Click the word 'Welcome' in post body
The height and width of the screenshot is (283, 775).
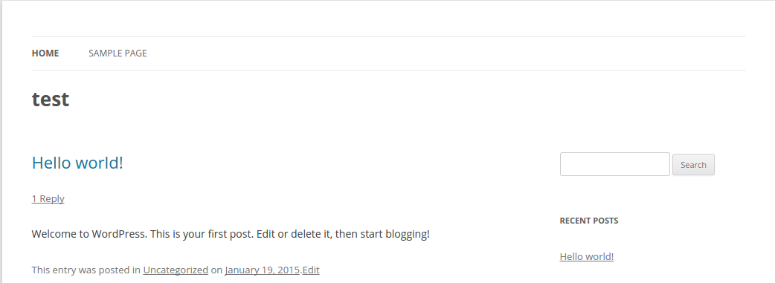(x=53, y=234)
